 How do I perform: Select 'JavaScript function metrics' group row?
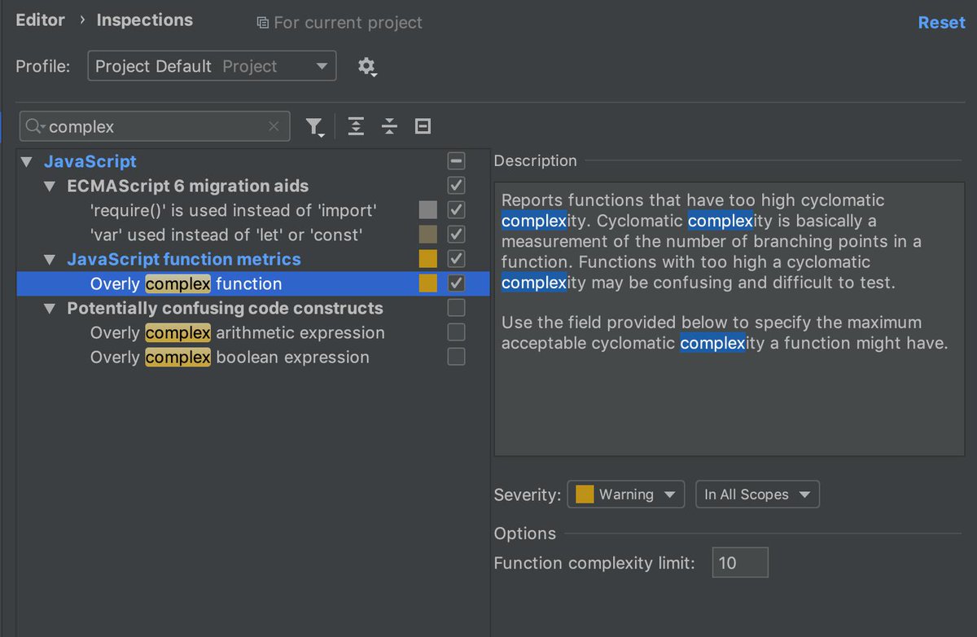(253, 259)
